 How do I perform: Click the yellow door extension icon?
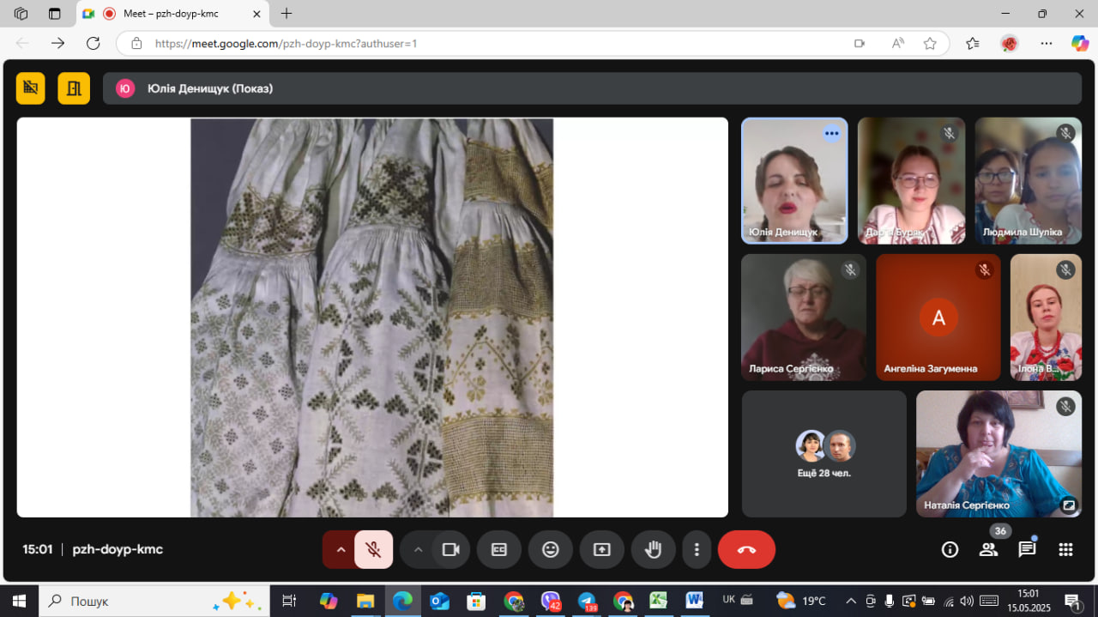coord(74,88)
